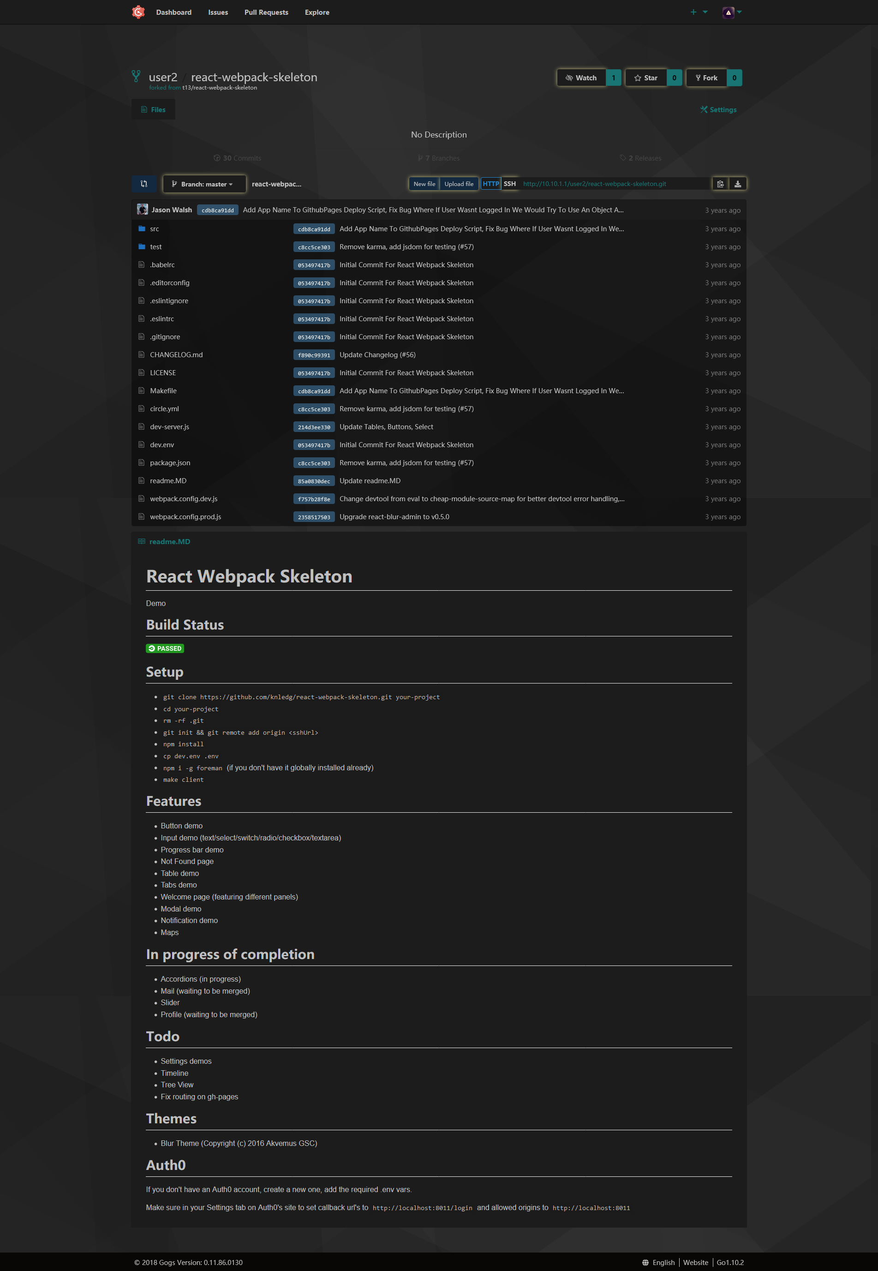
Task: Click the New file button
Action: tap(424, 184)
